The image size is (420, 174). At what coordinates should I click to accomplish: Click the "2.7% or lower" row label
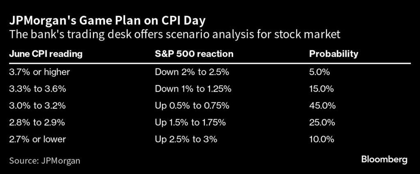(37, 139)
